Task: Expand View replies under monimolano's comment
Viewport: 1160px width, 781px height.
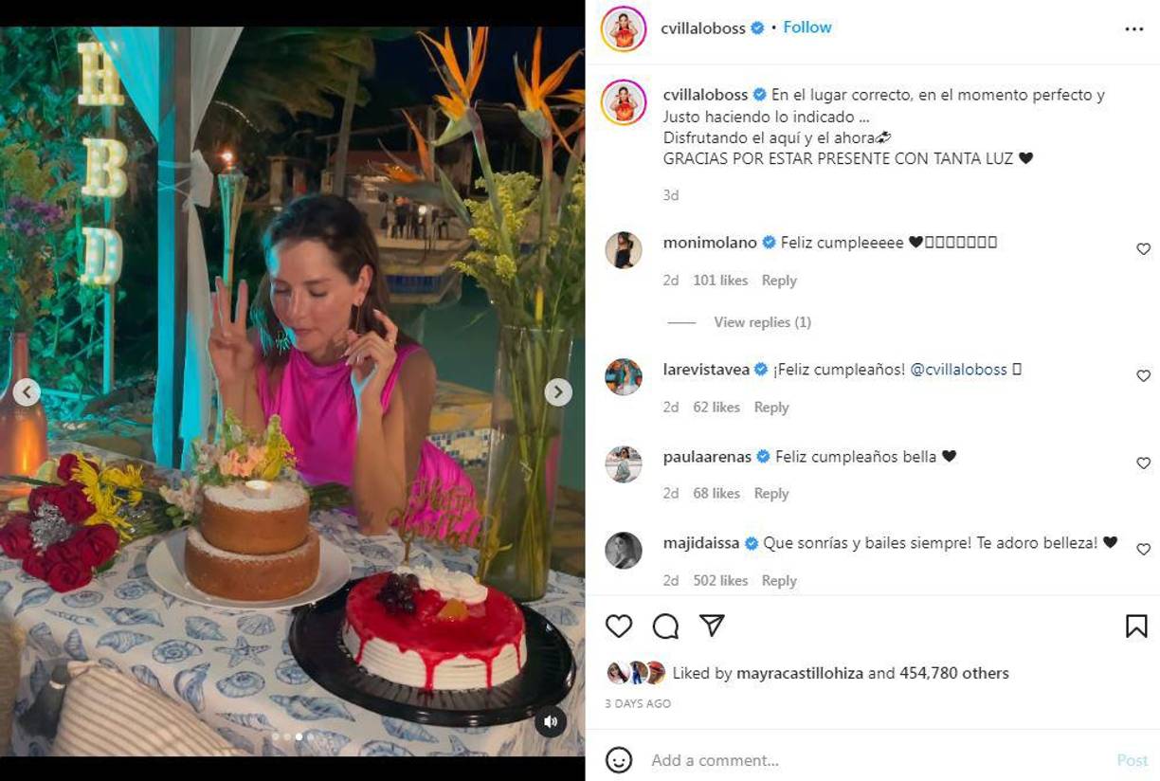Action: click(x=761, y=321)
